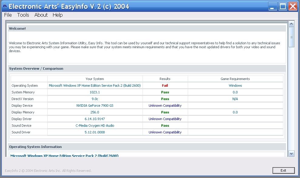Click the Your System column header

pos(95,79)
